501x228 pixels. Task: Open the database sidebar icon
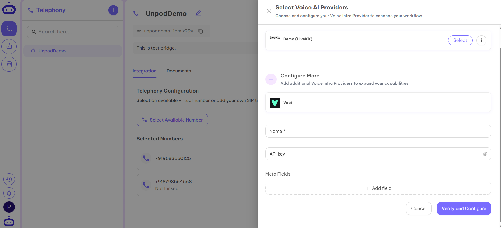click(9, 64)
